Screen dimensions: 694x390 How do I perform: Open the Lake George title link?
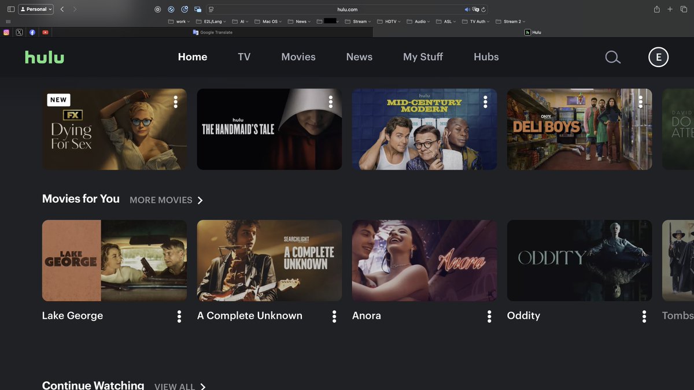[72, 315]
